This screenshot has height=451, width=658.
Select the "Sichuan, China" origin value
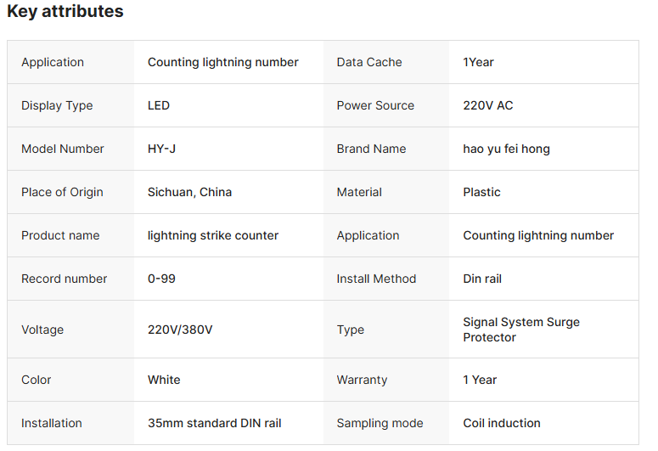point(189,192)
